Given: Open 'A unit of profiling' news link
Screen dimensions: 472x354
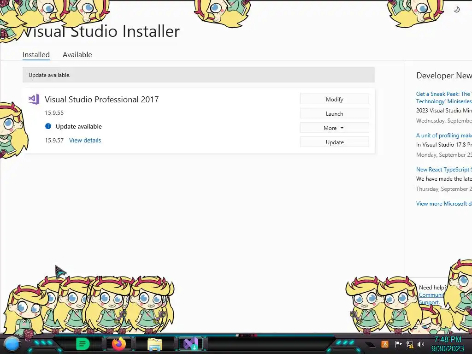Looking at the screenshot, I should coord(444,136).
